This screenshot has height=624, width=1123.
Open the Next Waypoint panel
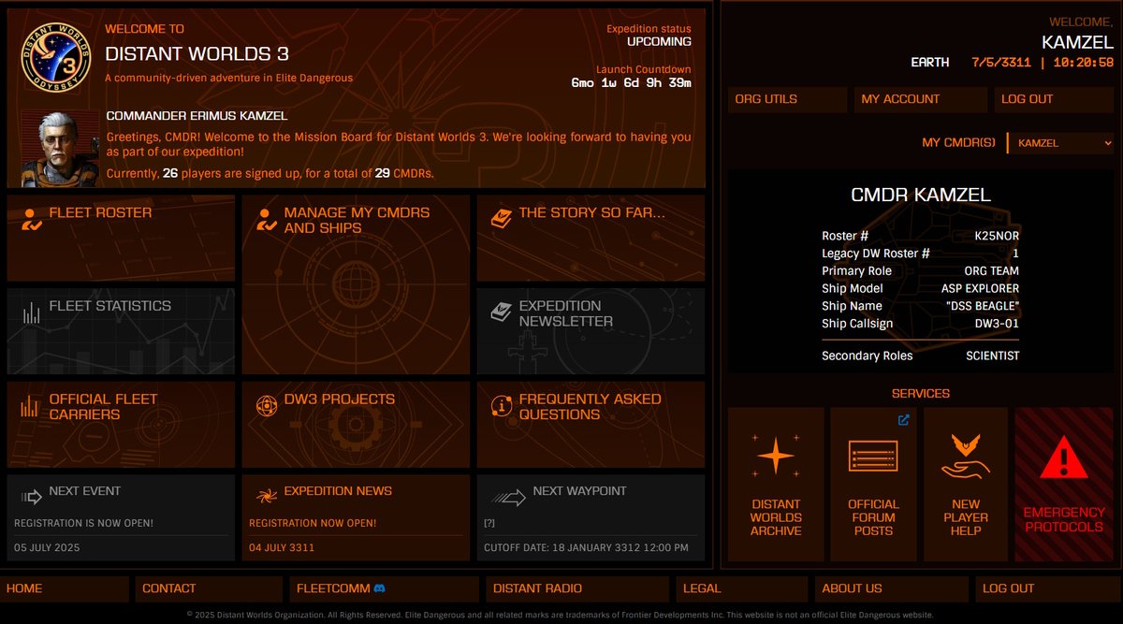coord(591,517)
